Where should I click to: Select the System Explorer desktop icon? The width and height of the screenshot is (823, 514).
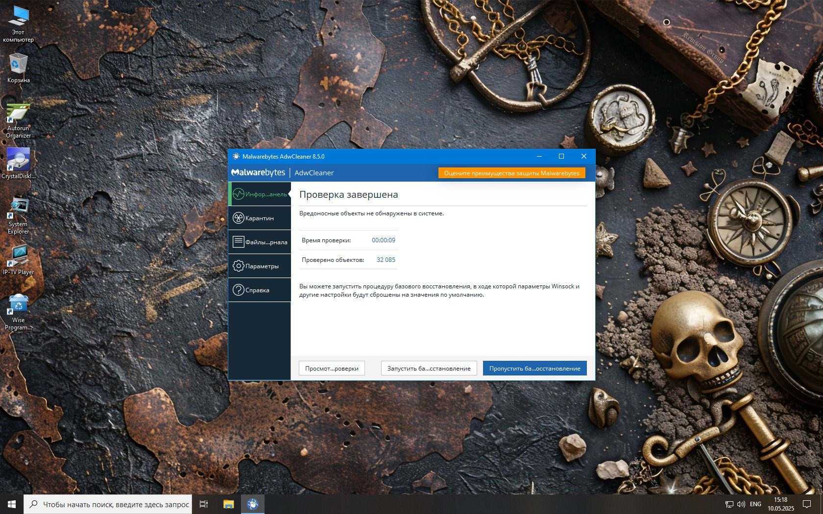[x=18, y=214]
